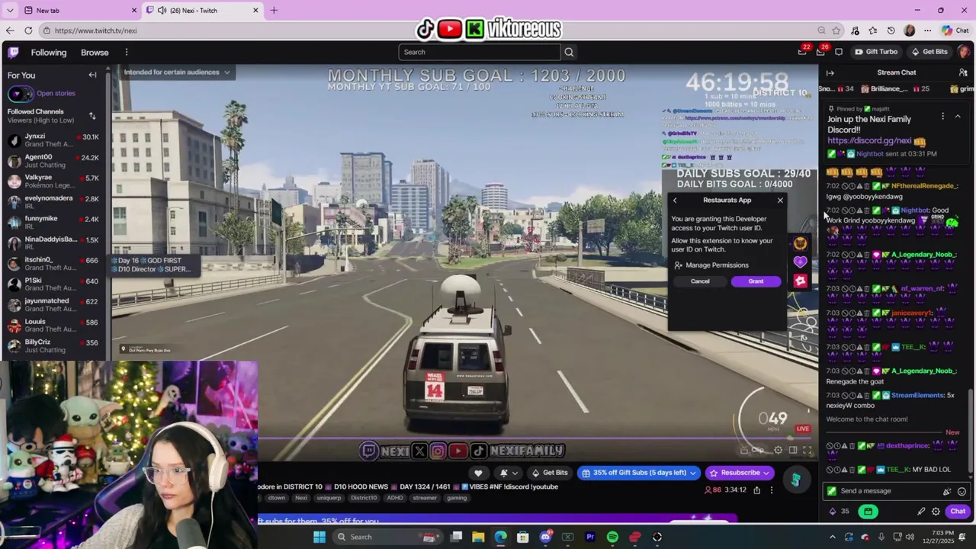
Task: Show hidden system tray icons
Action: pos(832,537)
